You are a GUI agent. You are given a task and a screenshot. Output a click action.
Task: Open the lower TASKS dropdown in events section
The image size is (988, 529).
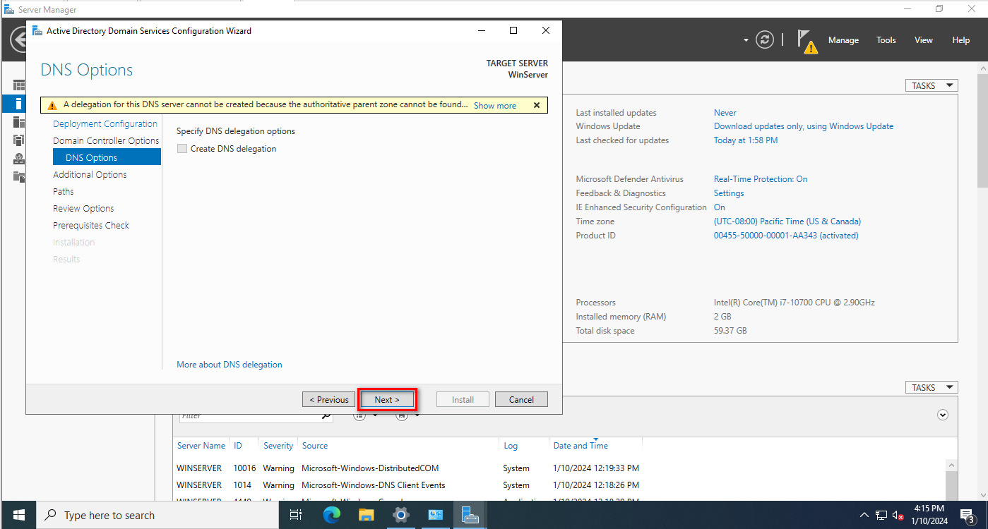pyautogui.click(x=931, y=387)
